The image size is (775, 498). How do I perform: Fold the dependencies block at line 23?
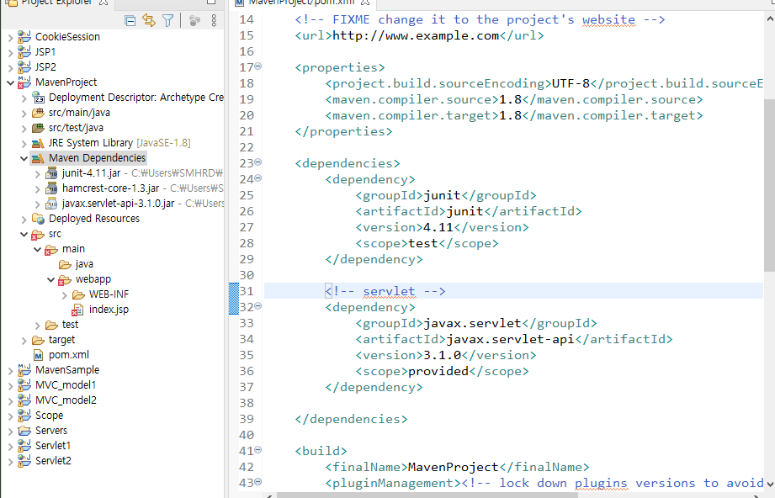[258, 162]
